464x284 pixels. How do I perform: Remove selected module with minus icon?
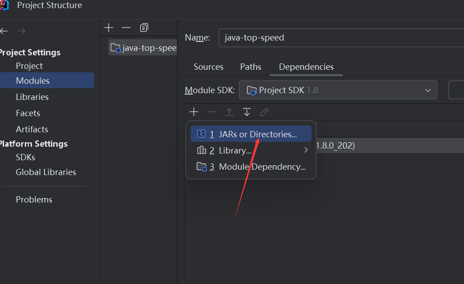click(126, 28)
